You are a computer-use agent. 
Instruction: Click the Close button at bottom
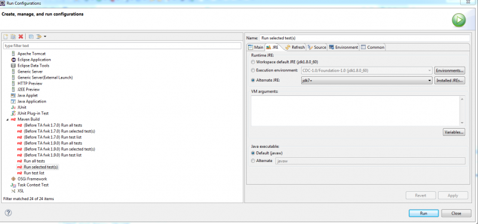pos(456,213)
